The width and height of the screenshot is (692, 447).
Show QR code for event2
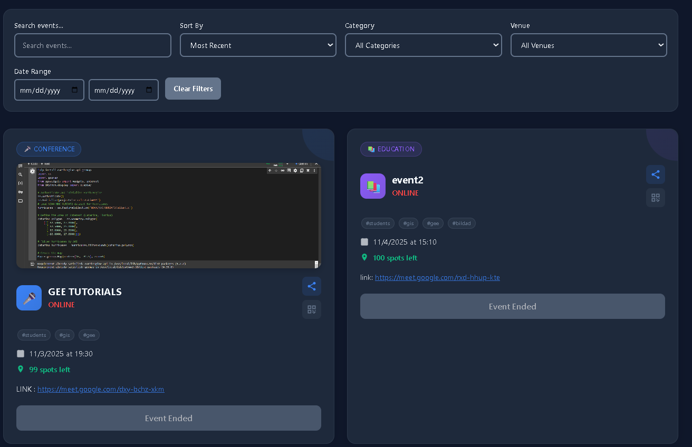(x=656, y=198)
